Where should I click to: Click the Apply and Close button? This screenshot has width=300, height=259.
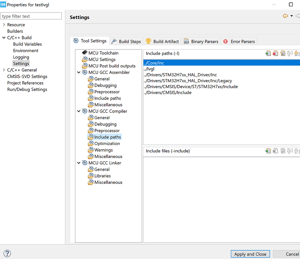250,254
